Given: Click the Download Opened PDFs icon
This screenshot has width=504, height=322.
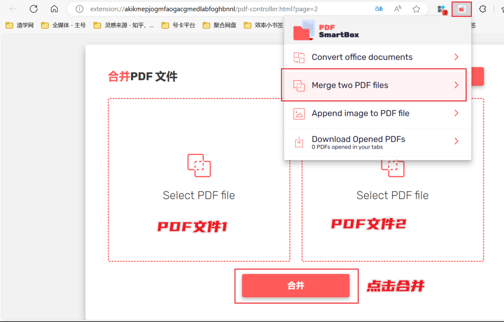Looking at the screenshot, I should (x=299, y=142).
